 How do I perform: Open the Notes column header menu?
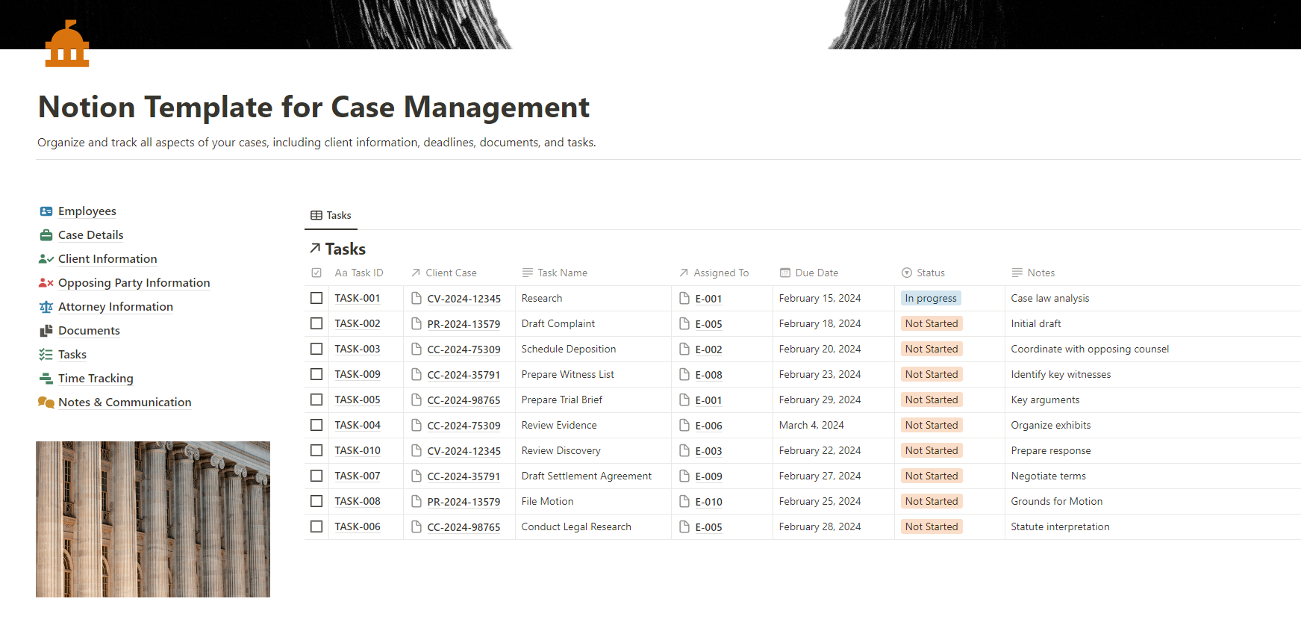tap(1033, 273)
